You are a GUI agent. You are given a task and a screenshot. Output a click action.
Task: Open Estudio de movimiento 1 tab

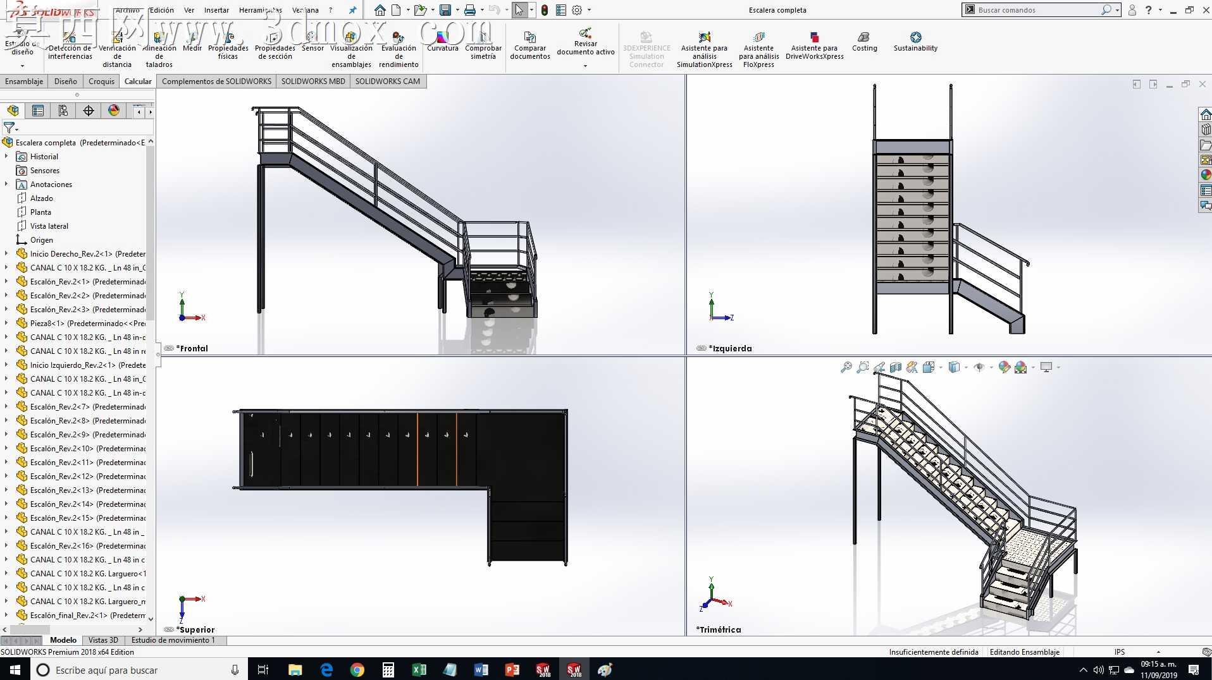click(173, 640)
